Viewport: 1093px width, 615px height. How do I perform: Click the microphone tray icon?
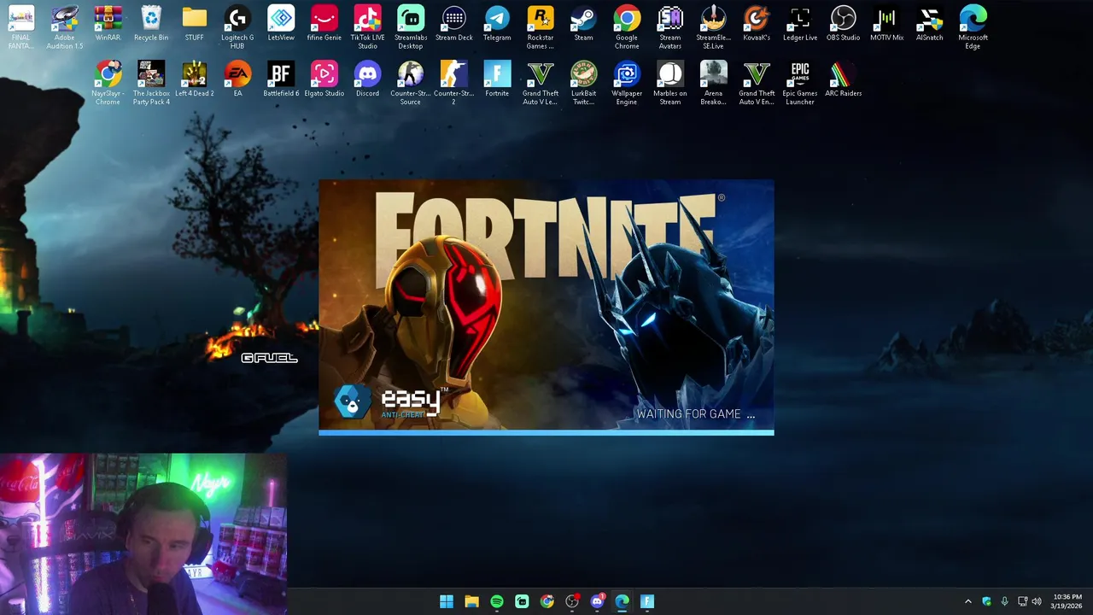(x=1004, y=601)
